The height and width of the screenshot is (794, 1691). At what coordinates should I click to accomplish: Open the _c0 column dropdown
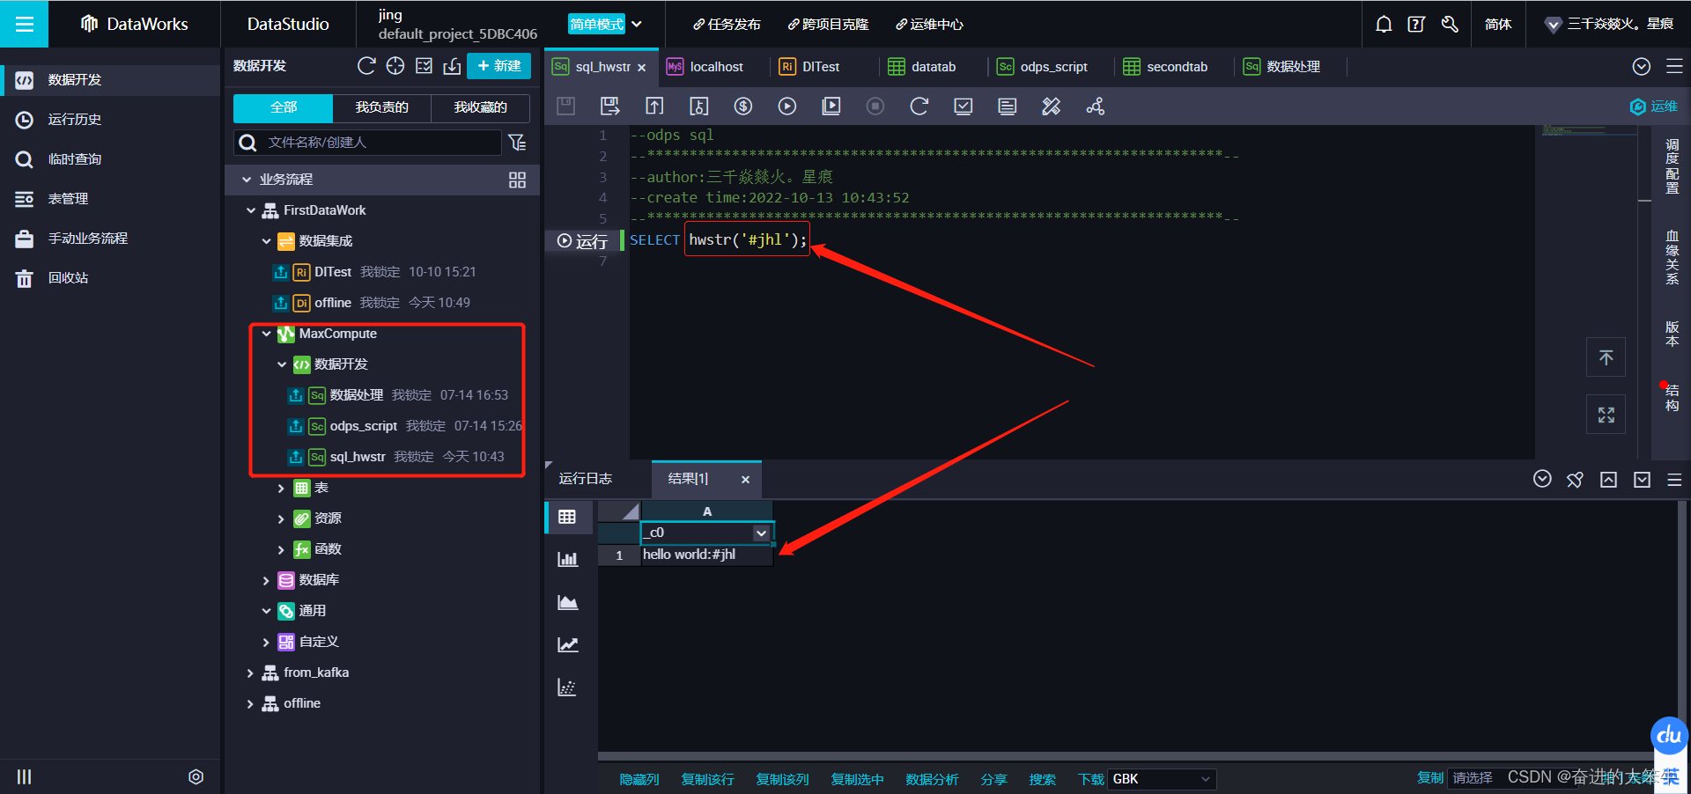click(x=761, y=533)
